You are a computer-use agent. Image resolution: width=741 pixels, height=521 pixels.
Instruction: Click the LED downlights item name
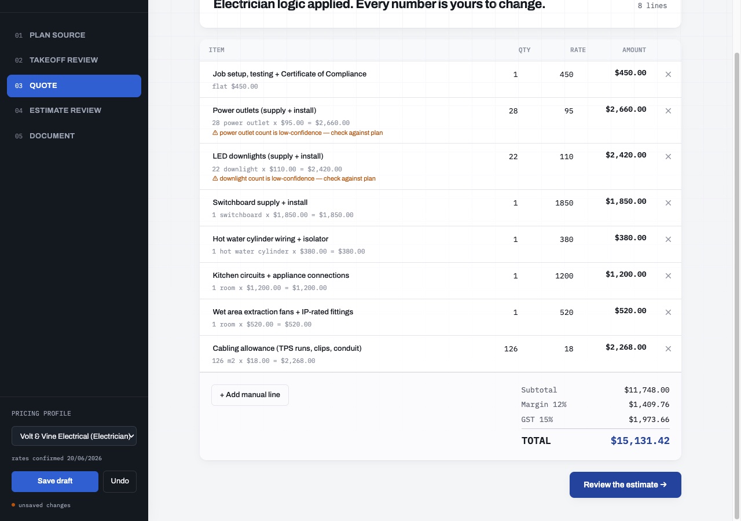point(268,156)
